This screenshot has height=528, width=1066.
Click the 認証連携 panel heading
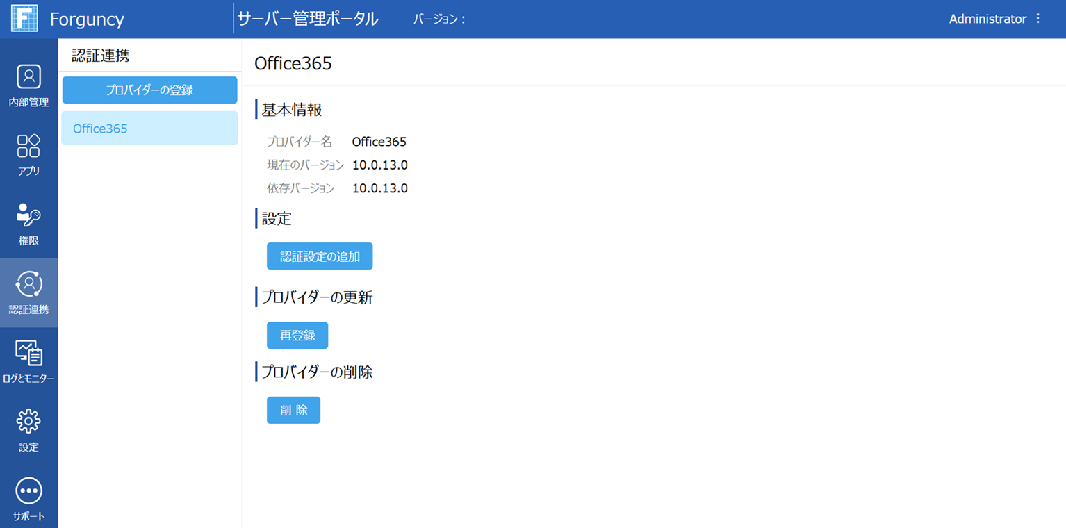[x=101, y=56]
